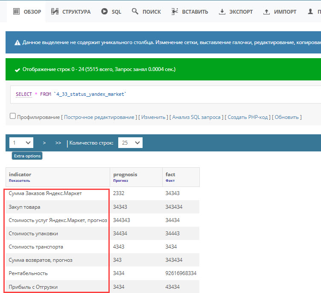Viewport: 321px width, 293px height.
Task: Enable the Профилирование checkbox
Action: pos(13,116)
